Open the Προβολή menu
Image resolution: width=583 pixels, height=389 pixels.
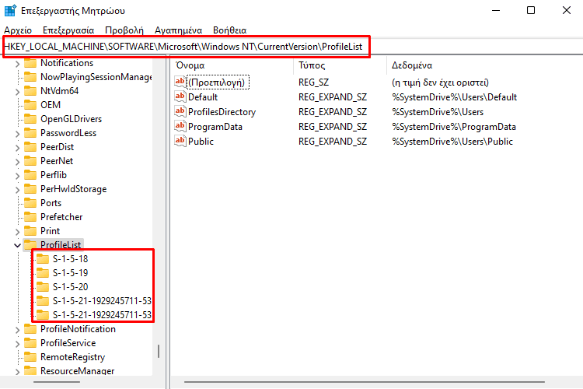pos(124,30)
